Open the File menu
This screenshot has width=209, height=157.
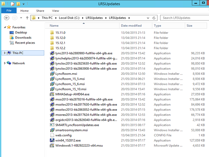pos(9,11)
